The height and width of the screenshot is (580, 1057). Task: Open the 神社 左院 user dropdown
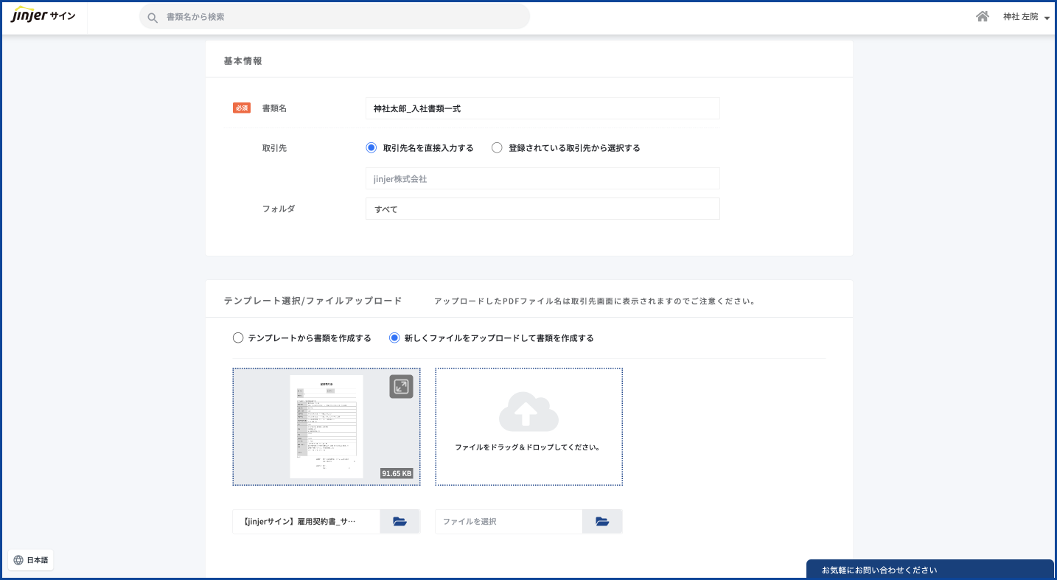(1025, 17)
